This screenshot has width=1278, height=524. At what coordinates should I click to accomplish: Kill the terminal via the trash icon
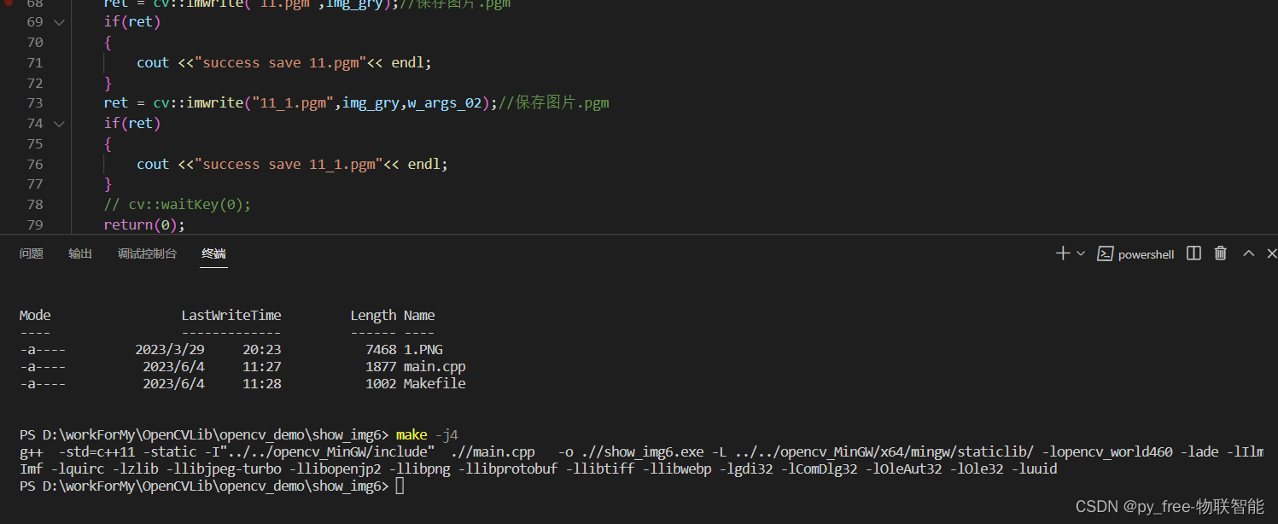click(1220, 253)
